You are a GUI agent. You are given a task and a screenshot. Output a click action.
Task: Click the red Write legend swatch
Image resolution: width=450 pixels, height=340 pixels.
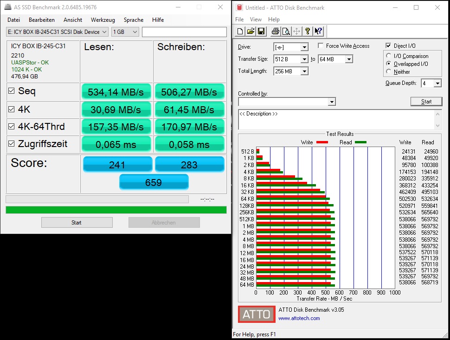(322, 142)
